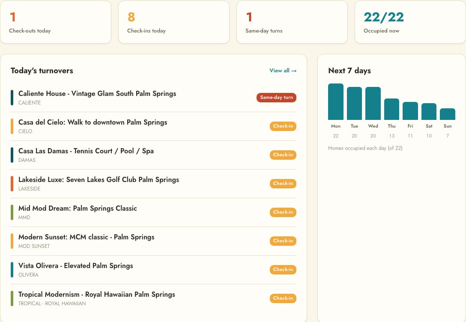Open the View all turnovers link

pyautogui.click(x=283, y=71)
